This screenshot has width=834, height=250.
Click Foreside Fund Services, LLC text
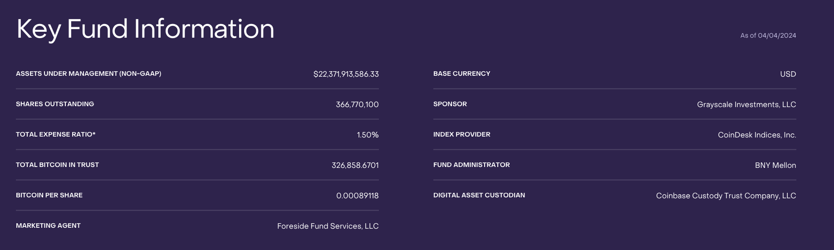point(328,226)
